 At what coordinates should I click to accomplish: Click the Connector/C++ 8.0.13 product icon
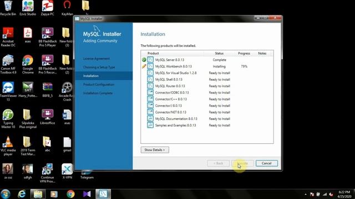point(150,99)
